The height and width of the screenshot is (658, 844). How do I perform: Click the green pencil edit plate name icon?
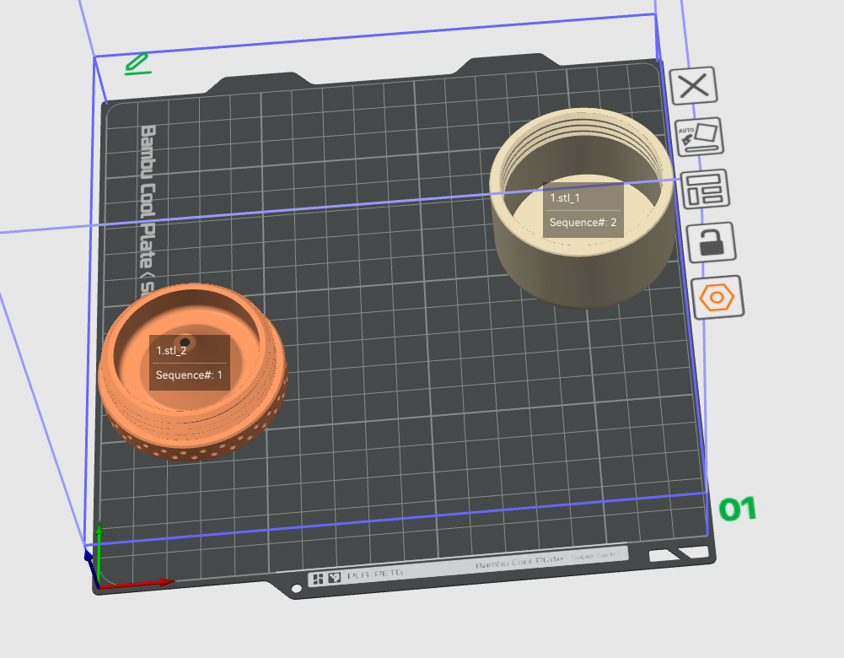point(137,64)
